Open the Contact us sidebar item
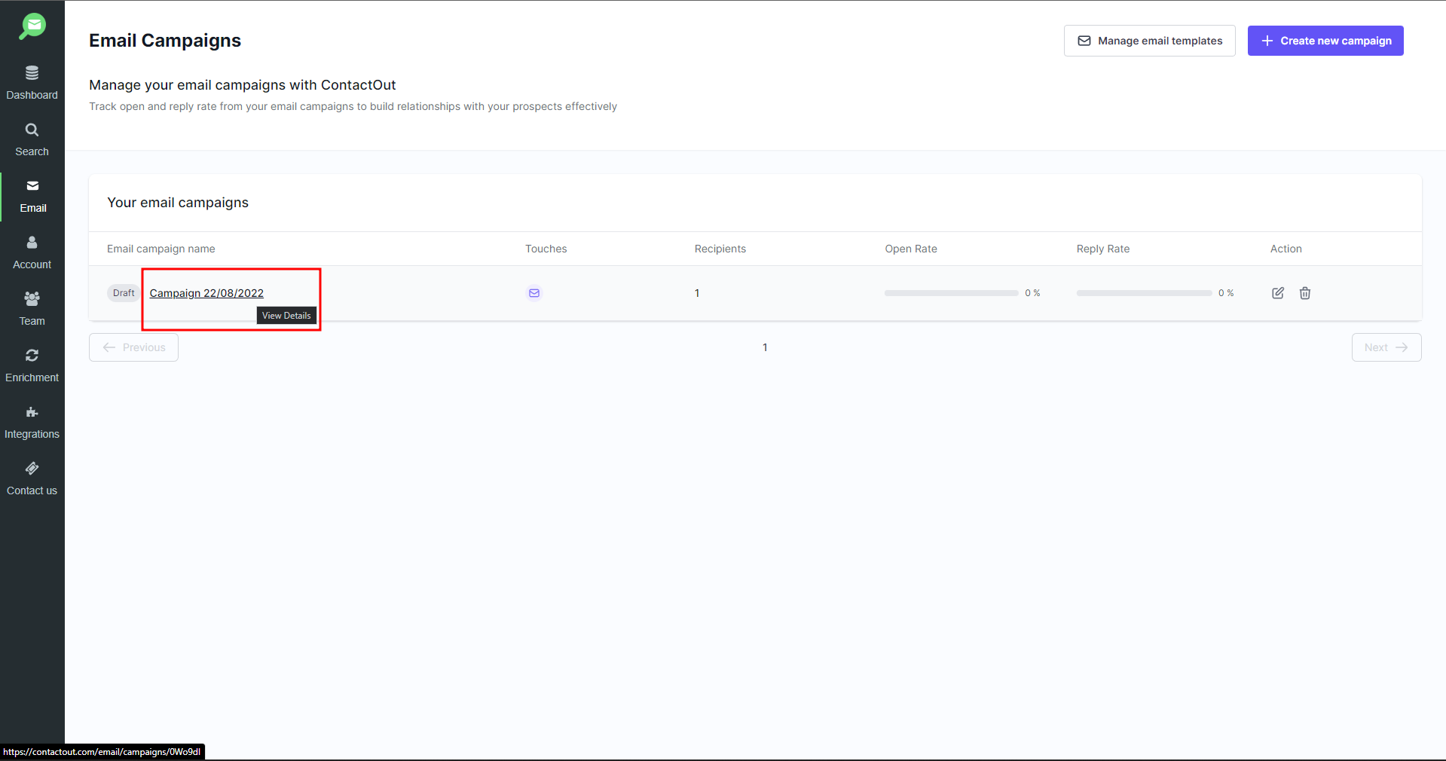Screen dimensions: 1446x761 [x=32, y=479]
